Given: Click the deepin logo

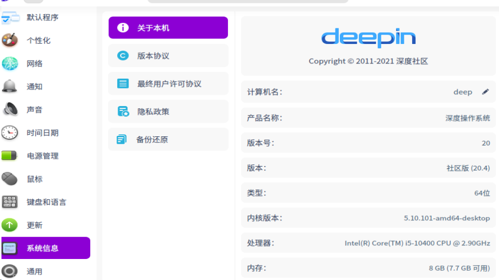Looking at the screenshot, I should tap(369, 38).
